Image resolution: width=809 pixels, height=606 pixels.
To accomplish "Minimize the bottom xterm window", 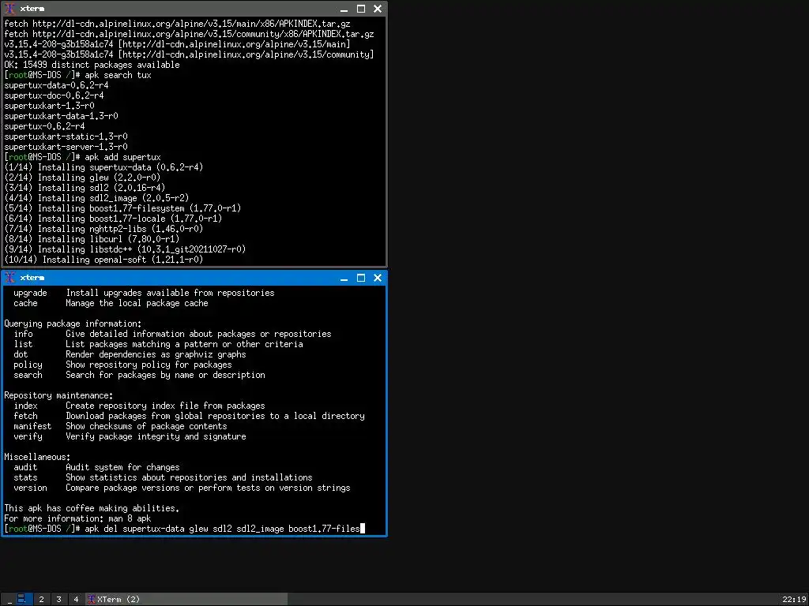I will pyautogui.click(x=344, y=278).
